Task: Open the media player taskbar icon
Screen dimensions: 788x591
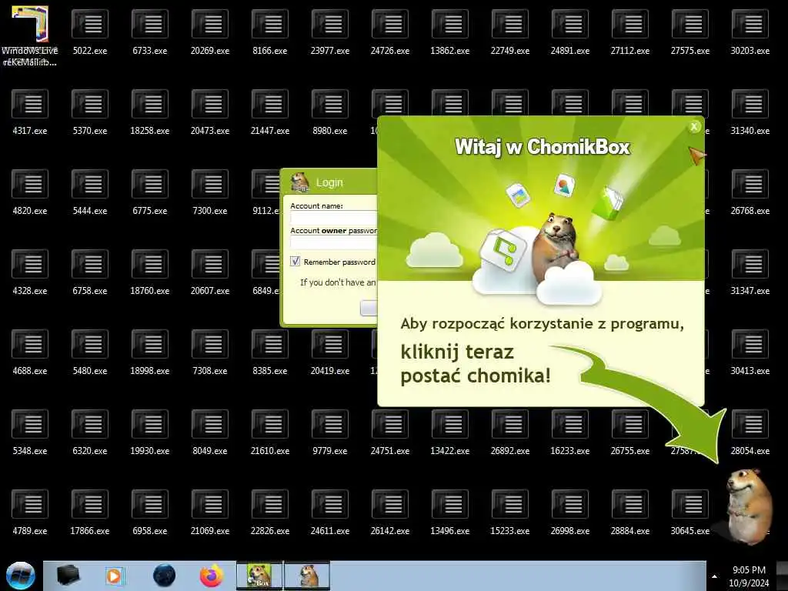Action: (114, 576)
